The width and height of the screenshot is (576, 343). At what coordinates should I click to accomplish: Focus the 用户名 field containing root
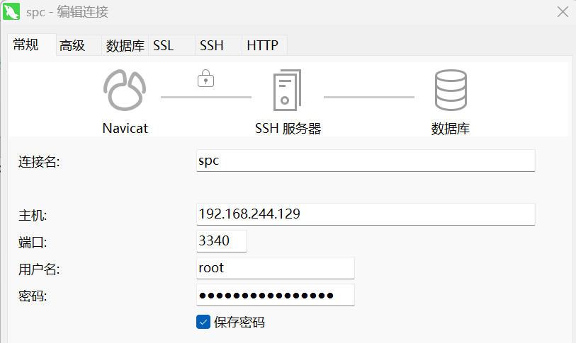[275, 268]
